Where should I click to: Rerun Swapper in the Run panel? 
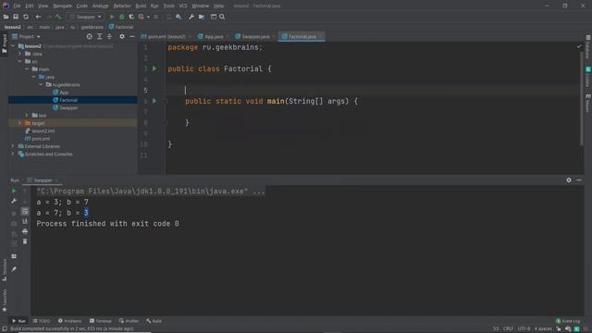14,191
